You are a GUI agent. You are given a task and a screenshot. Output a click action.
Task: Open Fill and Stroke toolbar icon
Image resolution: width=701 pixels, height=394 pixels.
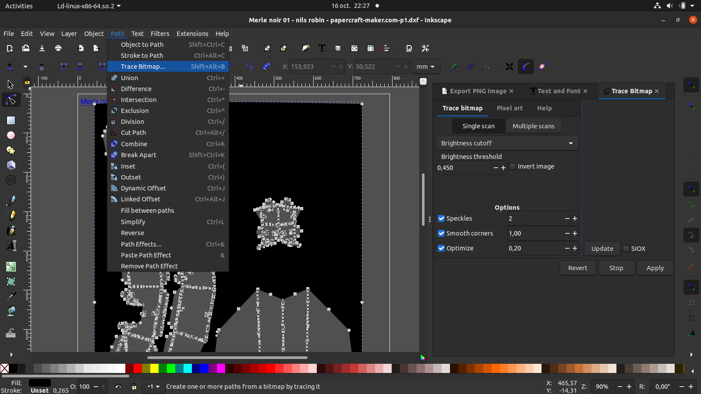[306, 48]
